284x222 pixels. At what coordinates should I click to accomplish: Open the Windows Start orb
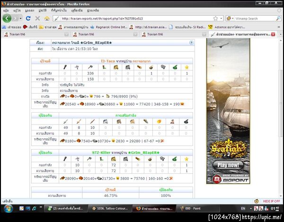8,208
